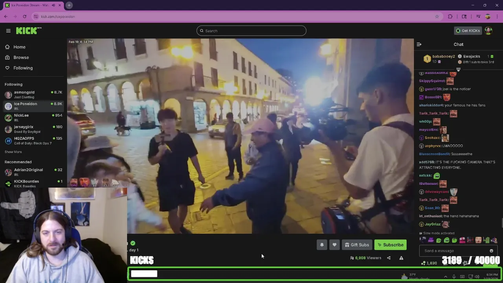Screen dimensions: 503x283
Task: Show hidden taskbar icons chevron
Action: click(445, 277)
